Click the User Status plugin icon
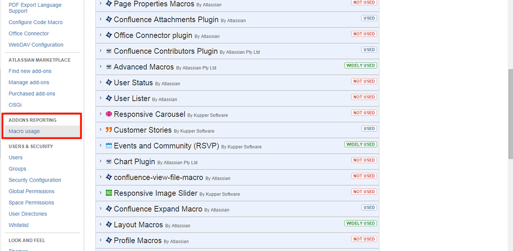The image size is (513, 251). [x=109, y=82]
